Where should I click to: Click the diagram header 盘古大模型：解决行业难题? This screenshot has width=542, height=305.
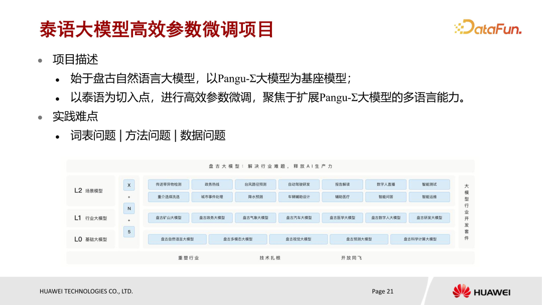pyautogui.click(x=270, y=166)
